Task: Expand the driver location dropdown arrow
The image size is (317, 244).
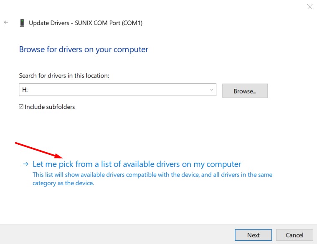Action: coord(212,90)
